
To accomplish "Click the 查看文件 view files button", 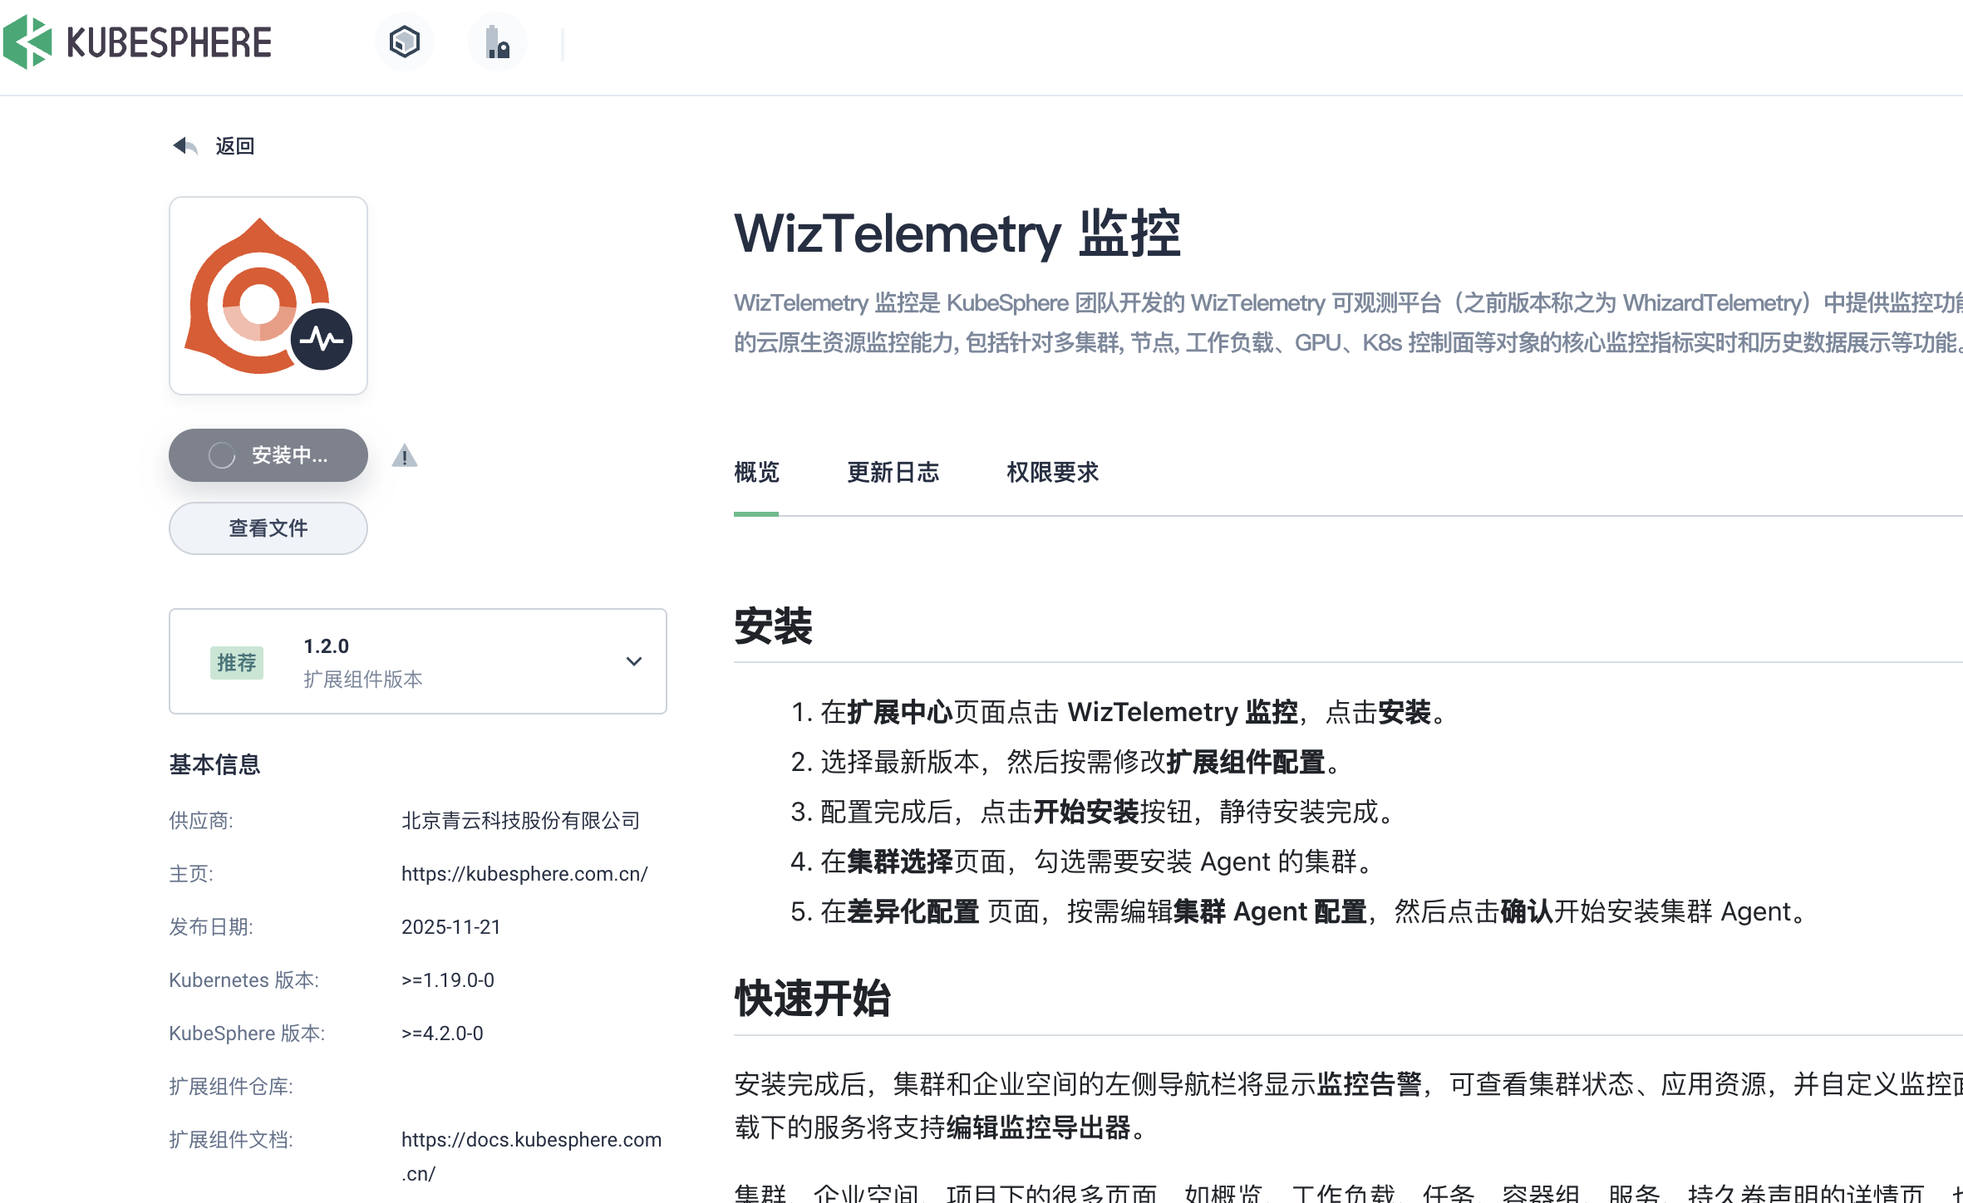I will pos(268,528).
